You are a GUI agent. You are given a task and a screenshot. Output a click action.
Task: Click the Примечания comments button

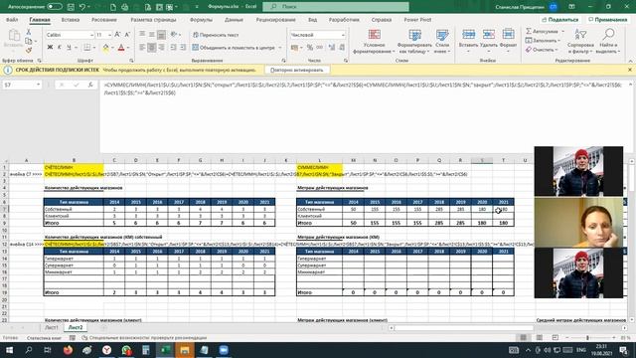(x=607, y=20)
